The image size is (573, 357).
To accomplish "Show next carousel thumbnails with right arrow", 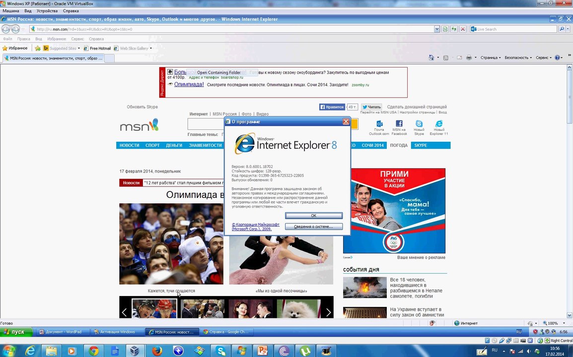I will (x=328, y=312).
